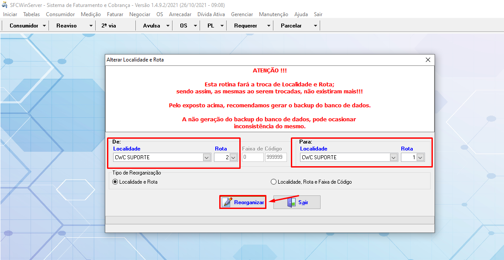Open the 'De' Rota dropdown
The width and height of the screenshot is (504, 260).
234,157
